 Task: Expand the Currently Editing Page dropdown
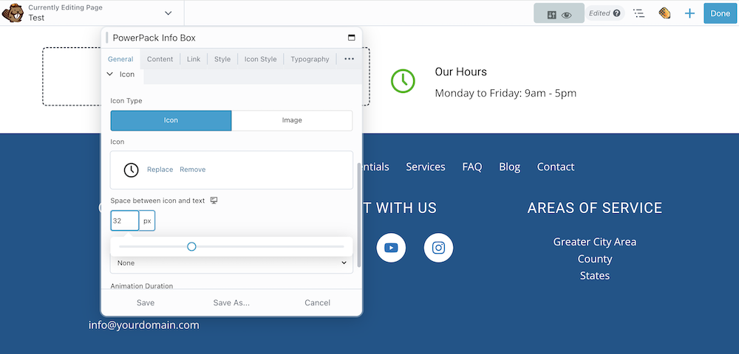[168, 13]
